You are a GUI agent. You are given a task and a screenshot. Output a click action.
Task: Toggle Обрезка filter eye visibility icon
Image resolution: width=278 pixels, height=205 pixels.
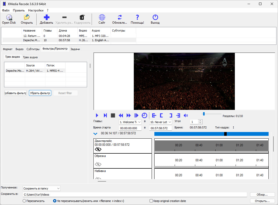point(98,164)
